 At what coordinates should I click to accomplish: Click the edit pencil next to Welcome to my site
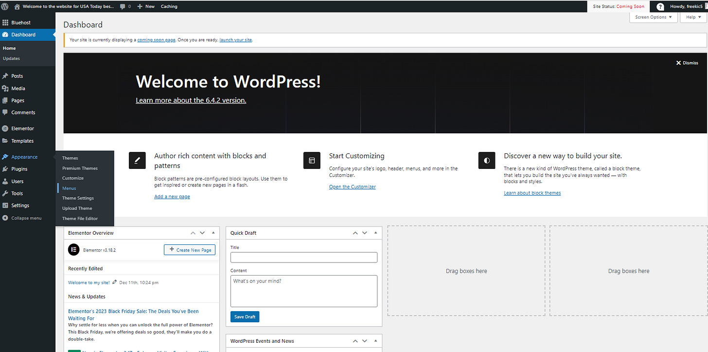tap(114, 282)
